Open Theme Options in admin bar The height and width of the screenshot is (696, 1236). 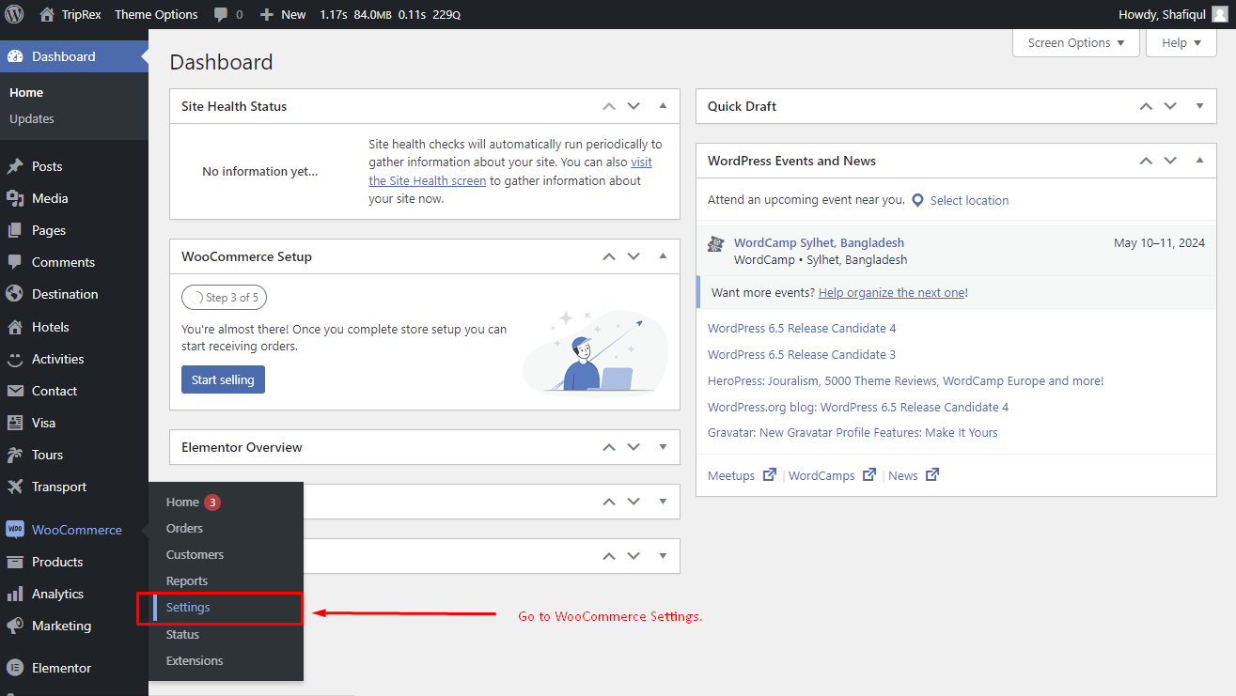tap(156, 14)
